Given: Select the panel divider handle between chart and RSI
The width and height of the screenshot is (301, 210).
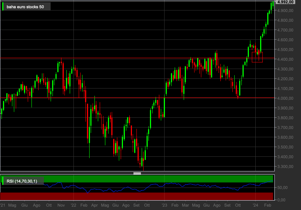Looking at the screenshot, I should (137, 173).
